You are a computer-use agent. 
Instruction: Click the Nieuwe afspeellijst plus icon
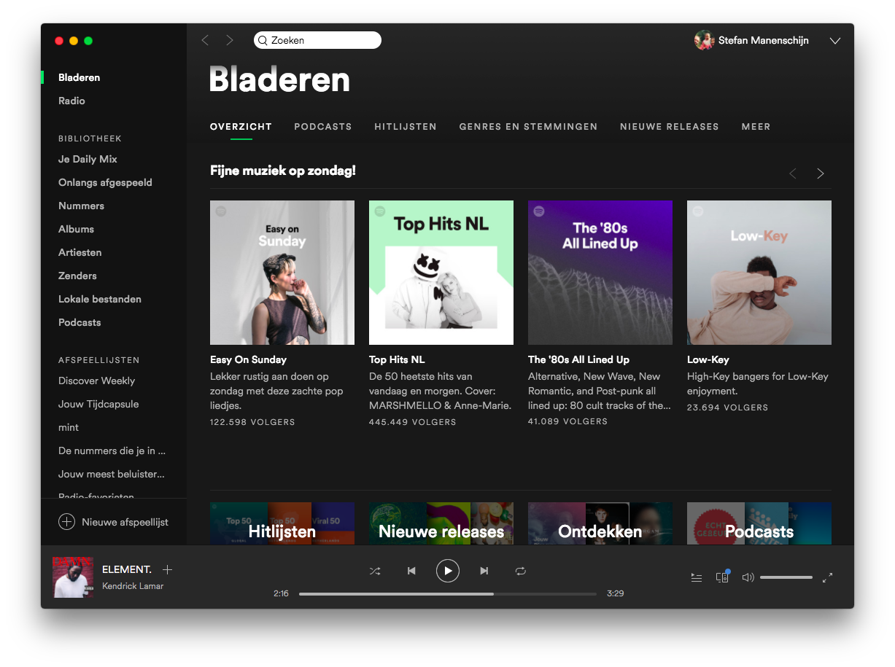pos(66,522)
